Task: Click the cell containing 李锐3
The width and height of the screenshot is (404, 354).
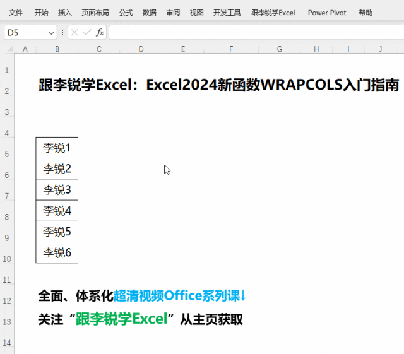Action: pyautogui.click(x=57, y=190)
